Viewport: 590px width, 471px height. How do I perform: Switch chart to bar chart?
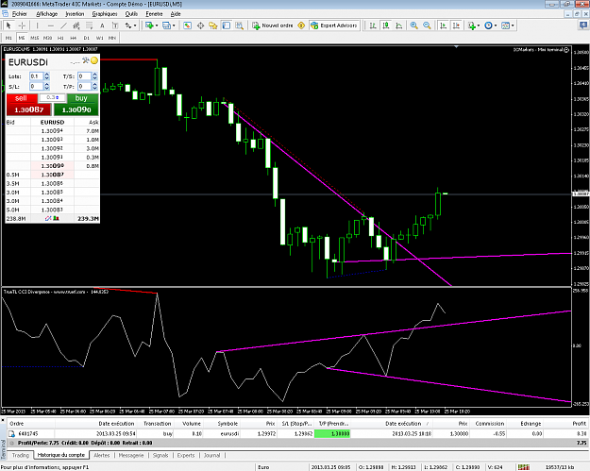(x=373, y=25)
